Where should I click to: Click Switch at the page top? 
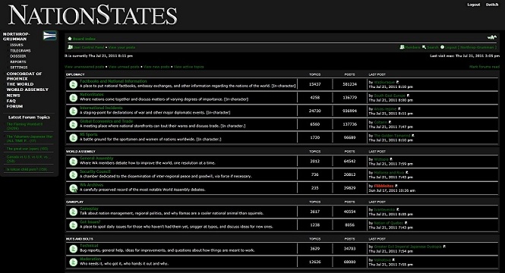[x=492, y=5]
